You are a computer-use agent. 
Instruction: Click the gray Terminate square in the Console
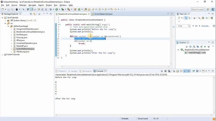(162, 71)
